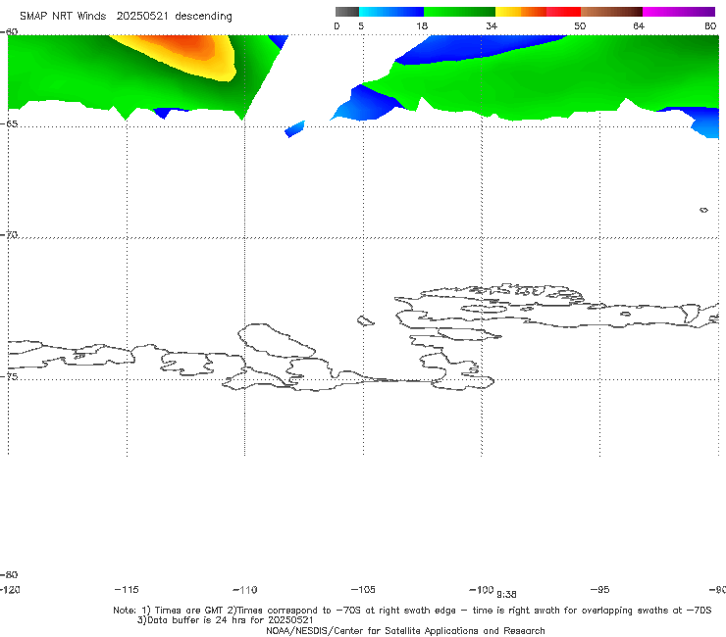Click the latitude label '-75'

9,376
